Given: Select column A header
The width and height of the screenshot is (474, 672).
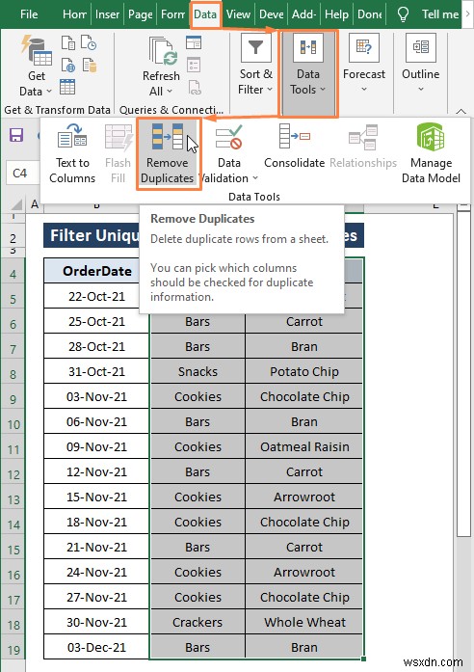Looking at the screenshot, I should coord(35,204).
